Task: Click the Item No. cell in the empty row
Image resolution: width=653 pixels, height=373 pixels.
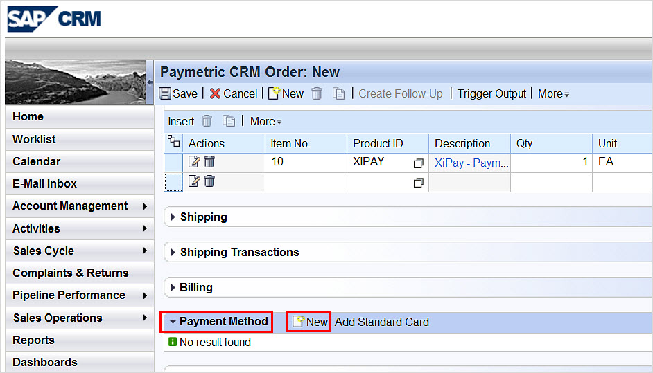Action: (x=306, y=182)
